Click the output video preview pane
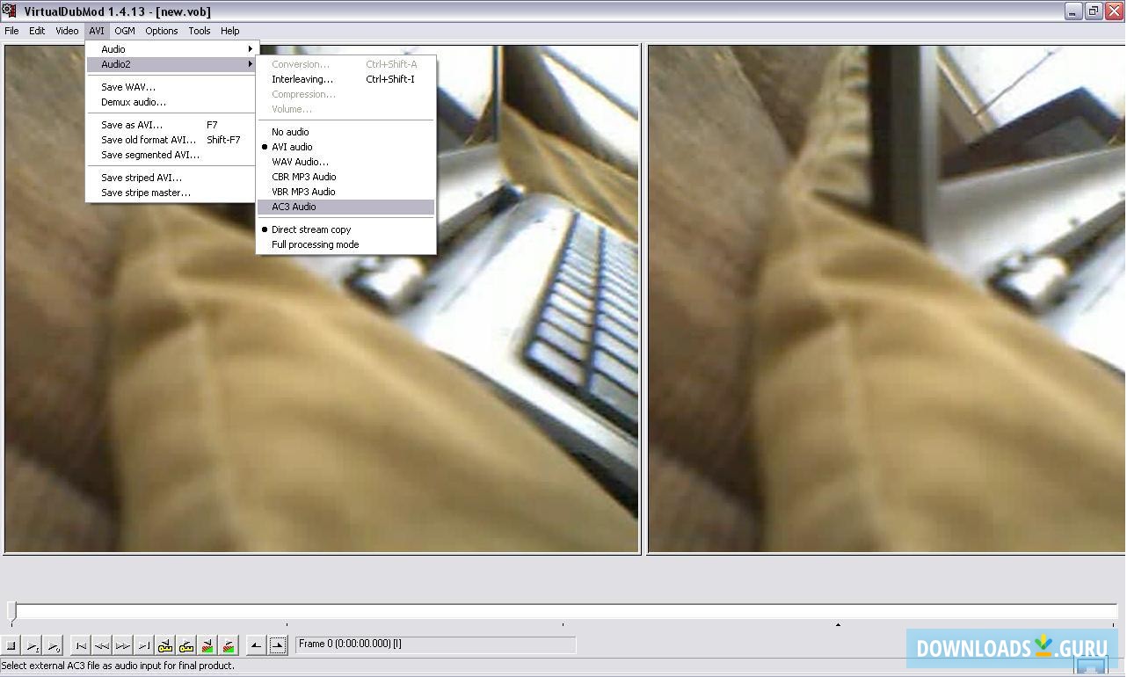 pyautogui.click(x=886, y=299)
